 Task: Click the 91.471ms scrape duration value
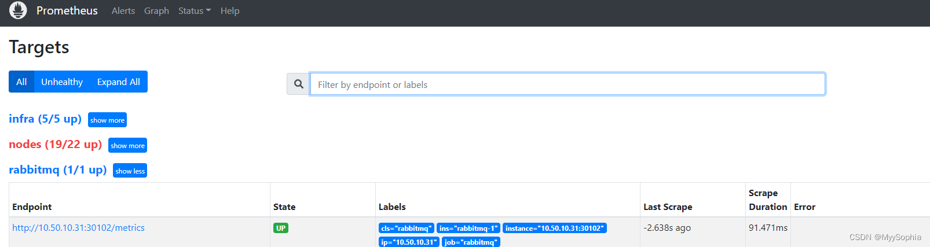(768, 228)
